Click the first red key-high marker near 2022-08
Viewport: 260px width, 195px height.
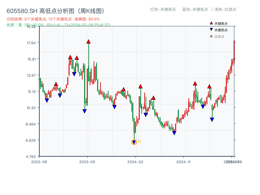(56, 84)
